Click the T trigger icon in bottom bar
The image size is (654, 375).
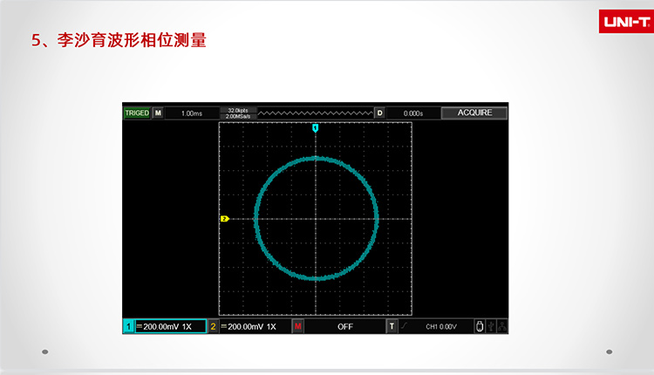point(392,326)
